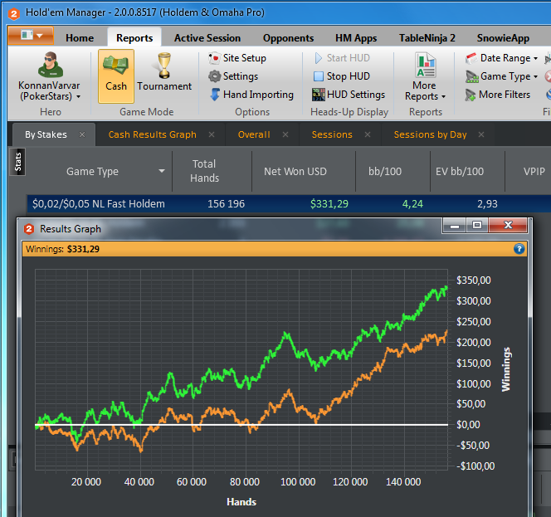This screenshot has height=517, width=551.
Task: Click the $350,00 axis label
Action: tap(473, 280)
